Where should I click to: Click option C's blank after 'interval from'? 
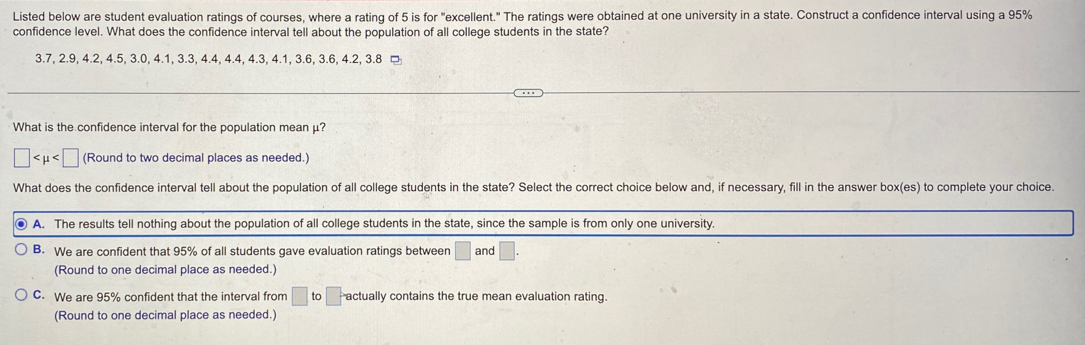299,296
